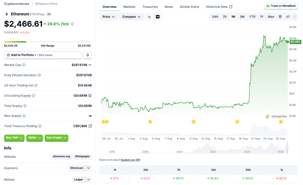Switch to TradingView chart icon
Image resolution: width=303 pixels, height=185 pixels.
158,17
